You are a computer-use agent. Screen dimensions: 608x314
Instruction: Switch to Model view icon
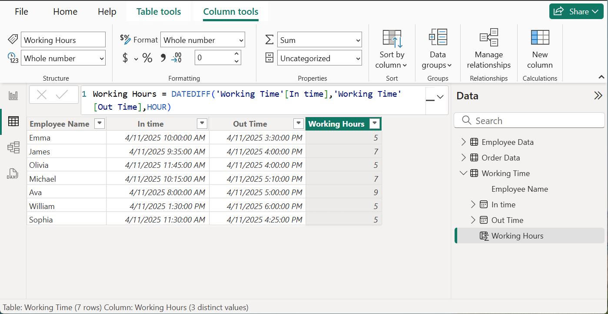(x=13, y=147)
